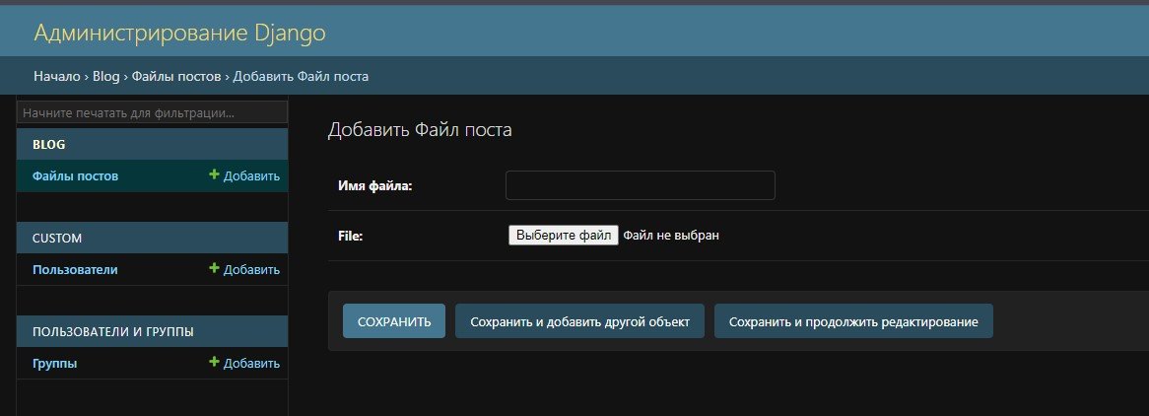Click the File field label
1149x416 pixels.
click(350, 237)
